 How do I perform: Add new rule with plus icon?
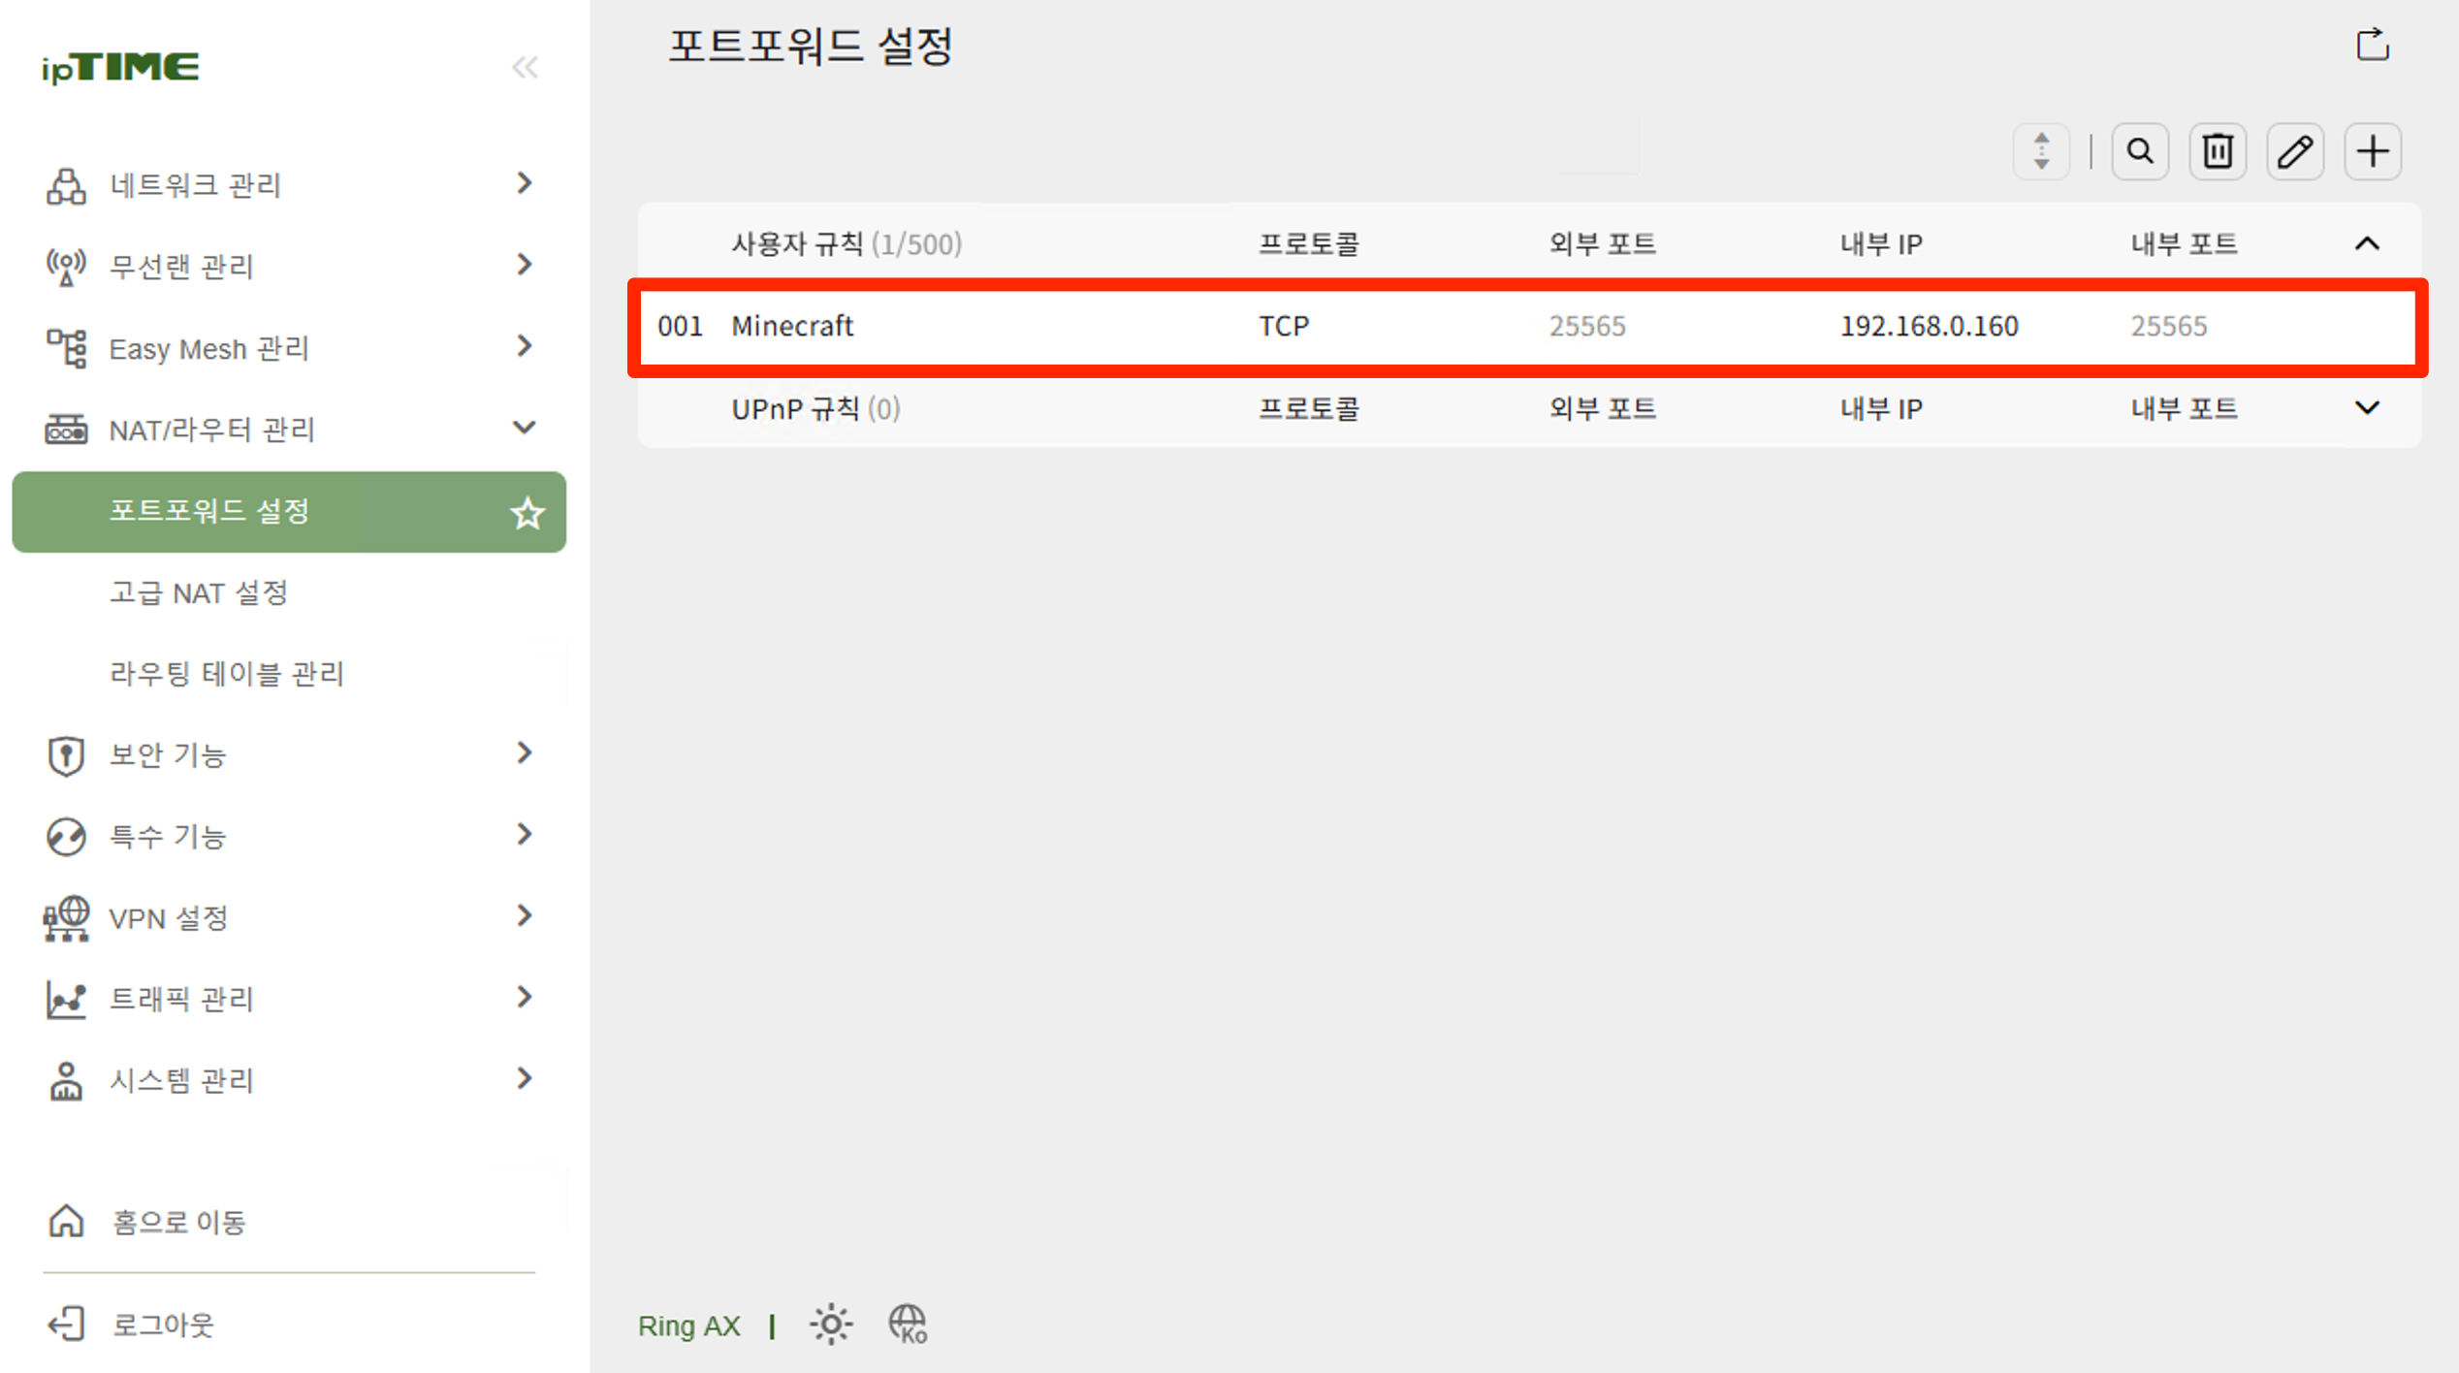pyautogui.click(x=2373, y=151)
